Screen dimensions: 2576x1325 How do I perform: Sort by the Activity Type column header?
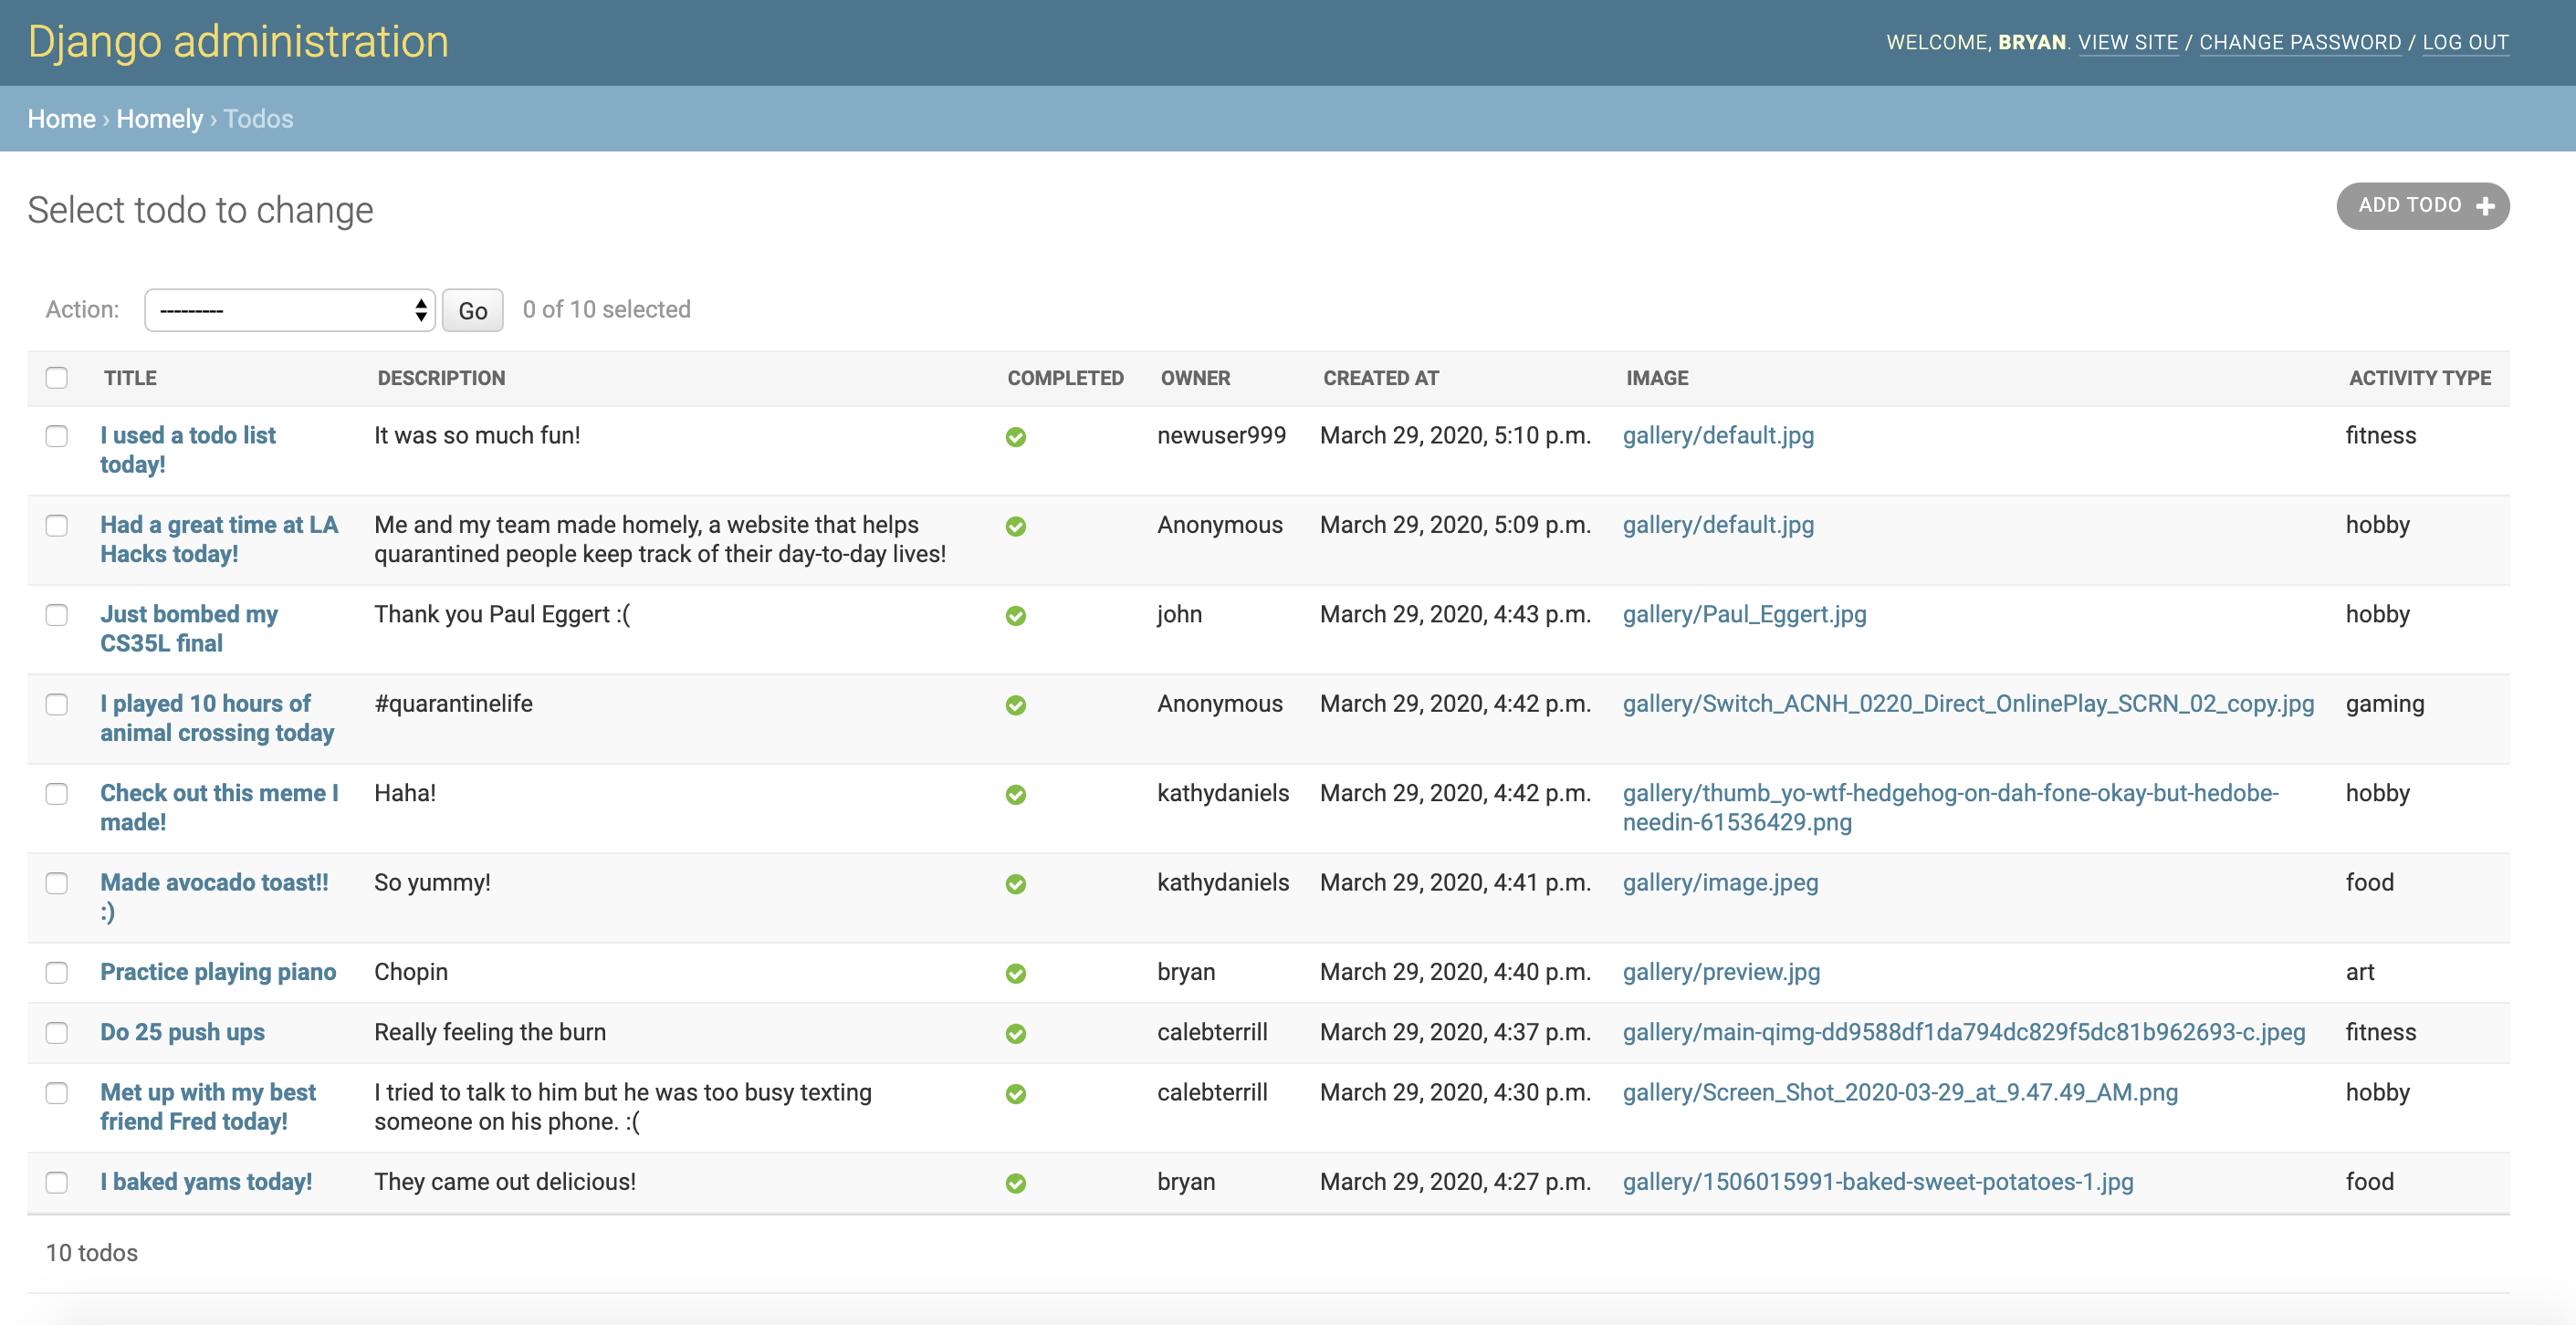pyautogui.click(x=2419, y=378)
